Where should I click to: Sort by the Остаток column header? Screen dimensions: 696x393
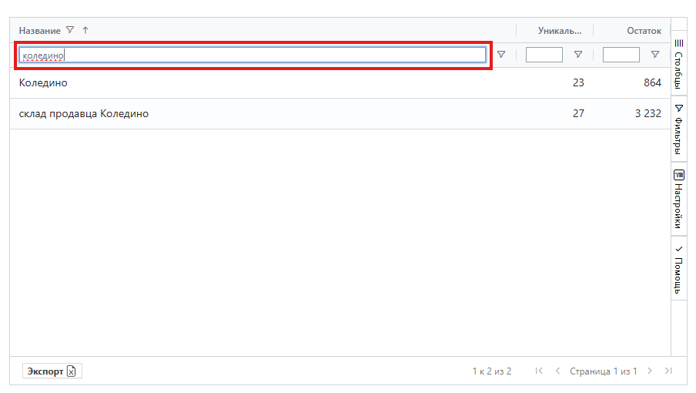[x=644, y=31]
